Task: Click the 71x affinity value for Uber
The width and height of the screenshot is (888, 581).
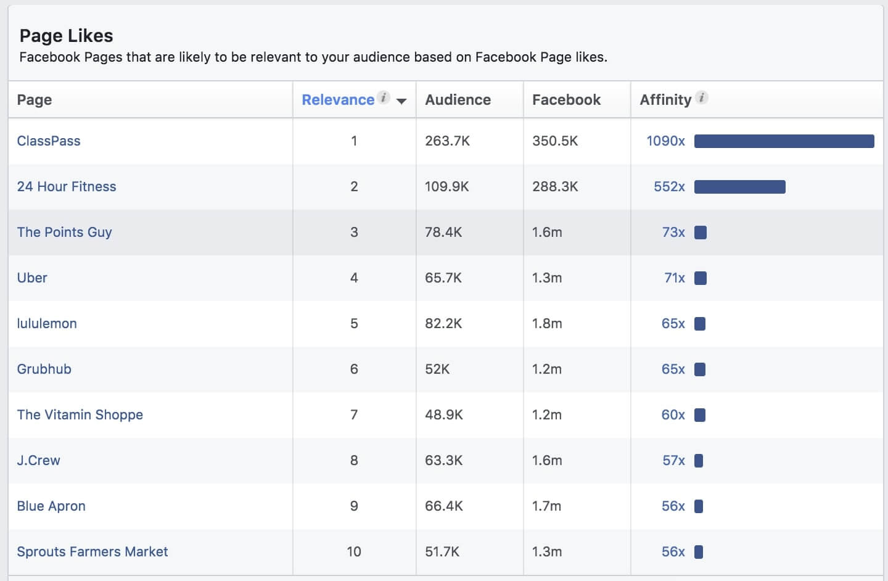Action: 675,278
